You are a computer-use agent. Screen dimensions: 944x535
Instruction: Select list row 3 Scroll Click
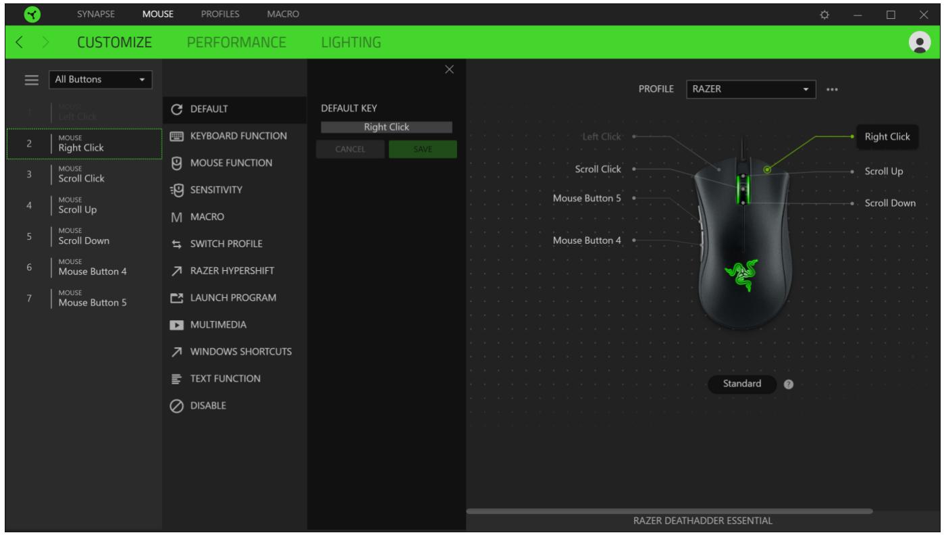click(84, 174)
